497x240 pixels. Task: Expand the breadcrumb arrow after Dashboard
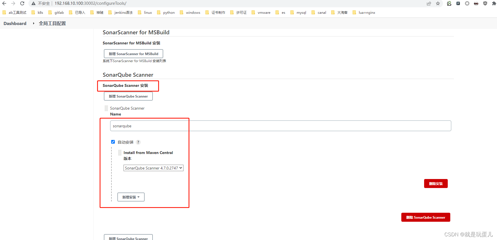(33, 23)
